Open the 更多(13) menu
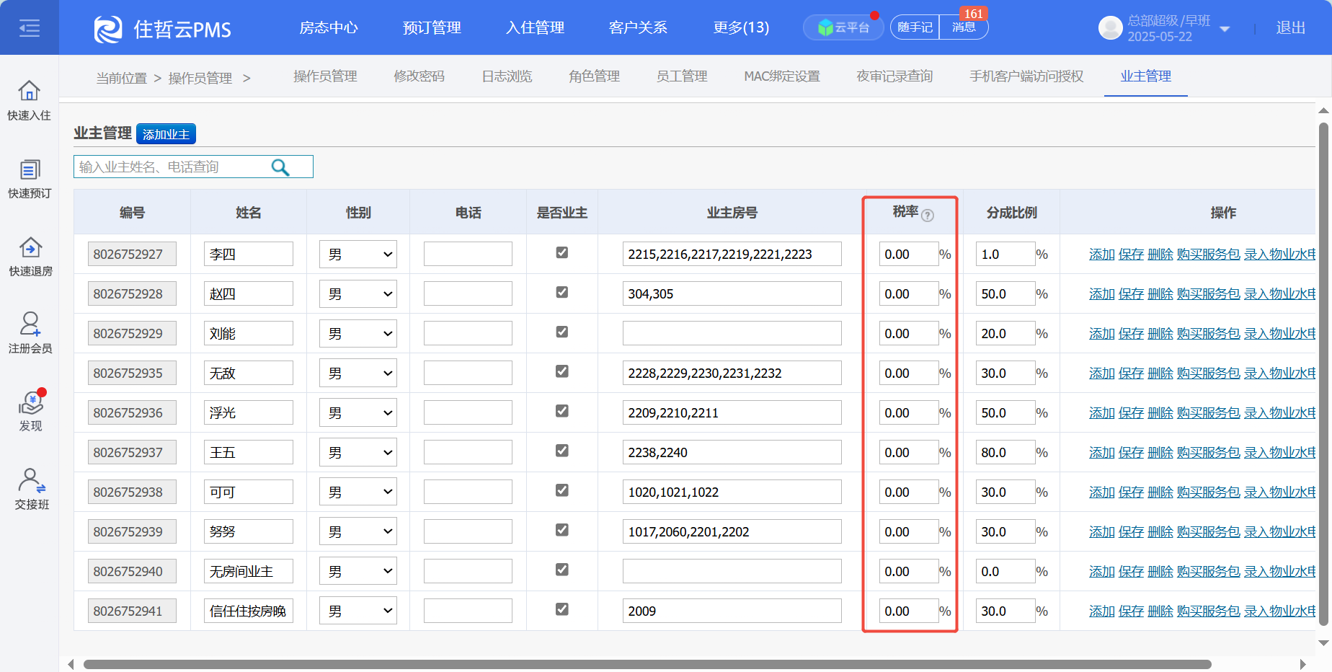The width and height of the screenshot is (1332, 672). (741, 27)
